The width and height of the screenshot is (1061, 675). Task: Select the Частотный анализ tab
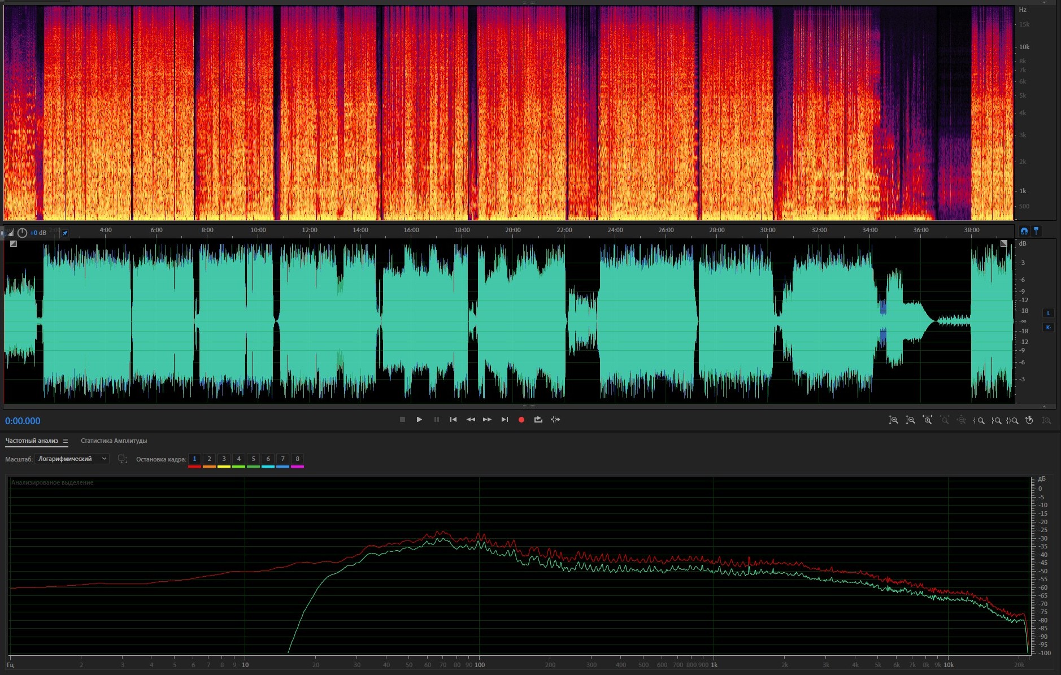pyautogui.click(x=32, y=441)
